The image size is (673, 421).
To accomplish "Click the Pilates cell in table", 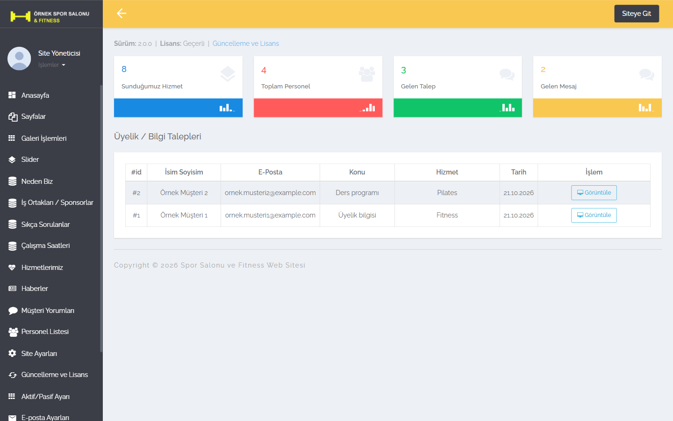I will (x=447, y=193).
